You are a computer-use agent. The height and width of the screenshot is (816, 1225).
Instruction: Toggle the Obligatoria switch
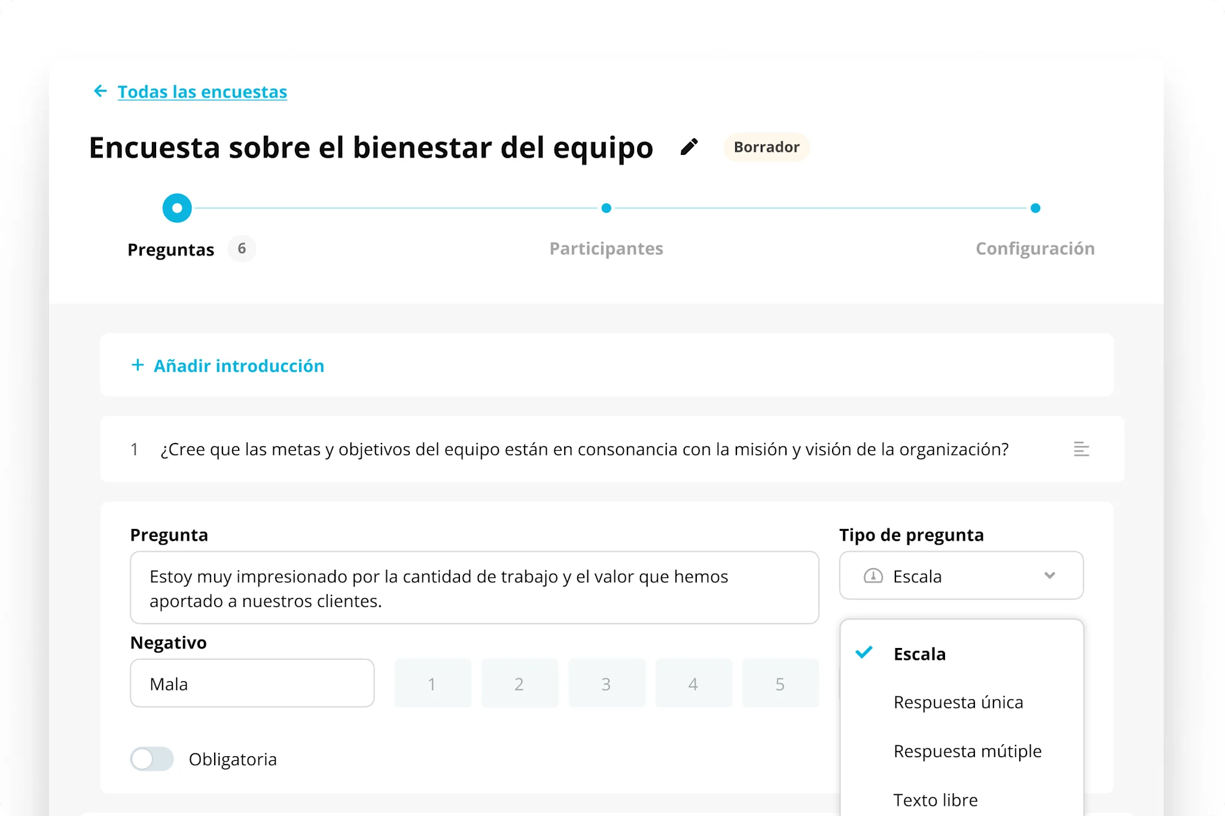pos(152,759)
